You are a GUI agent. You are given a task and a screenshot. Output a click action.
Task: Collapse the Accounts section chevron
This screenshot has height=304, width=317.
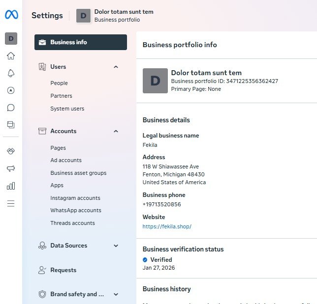click(x=116, y=131)
